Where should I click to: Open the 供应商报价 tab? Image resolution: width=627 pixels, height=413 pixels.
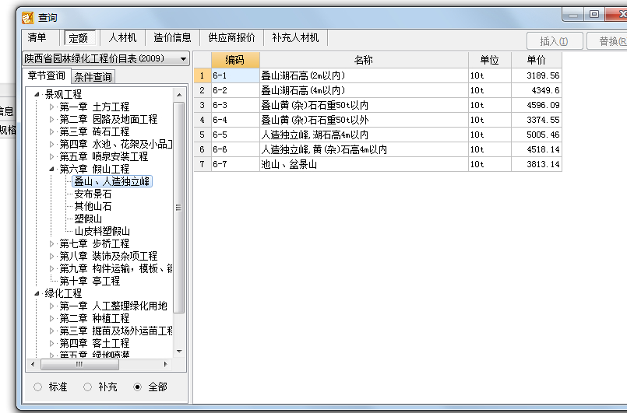tap(231, 38)
